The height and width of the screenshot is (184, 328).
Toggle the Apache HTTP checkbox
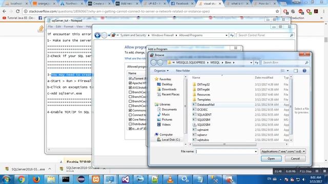coord(130,83)
